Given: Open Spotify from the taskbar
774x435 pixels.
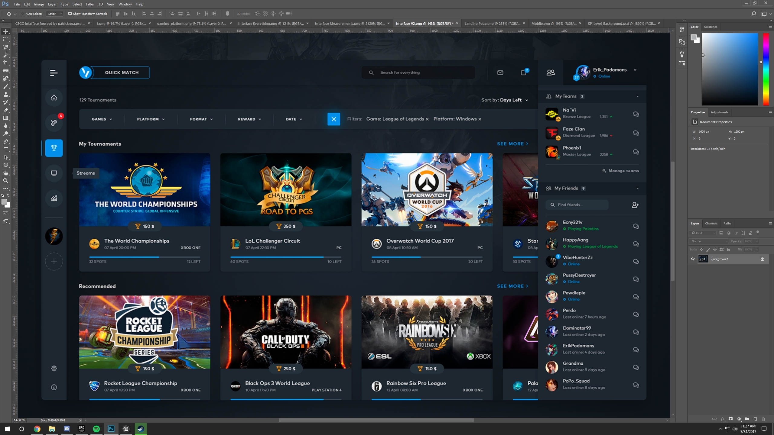Looking at the screenshot, I should tap(96, 429).
